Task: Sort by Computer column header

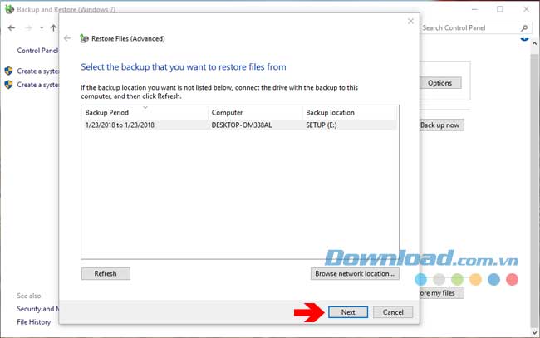Action: click(x=255, y=113)
